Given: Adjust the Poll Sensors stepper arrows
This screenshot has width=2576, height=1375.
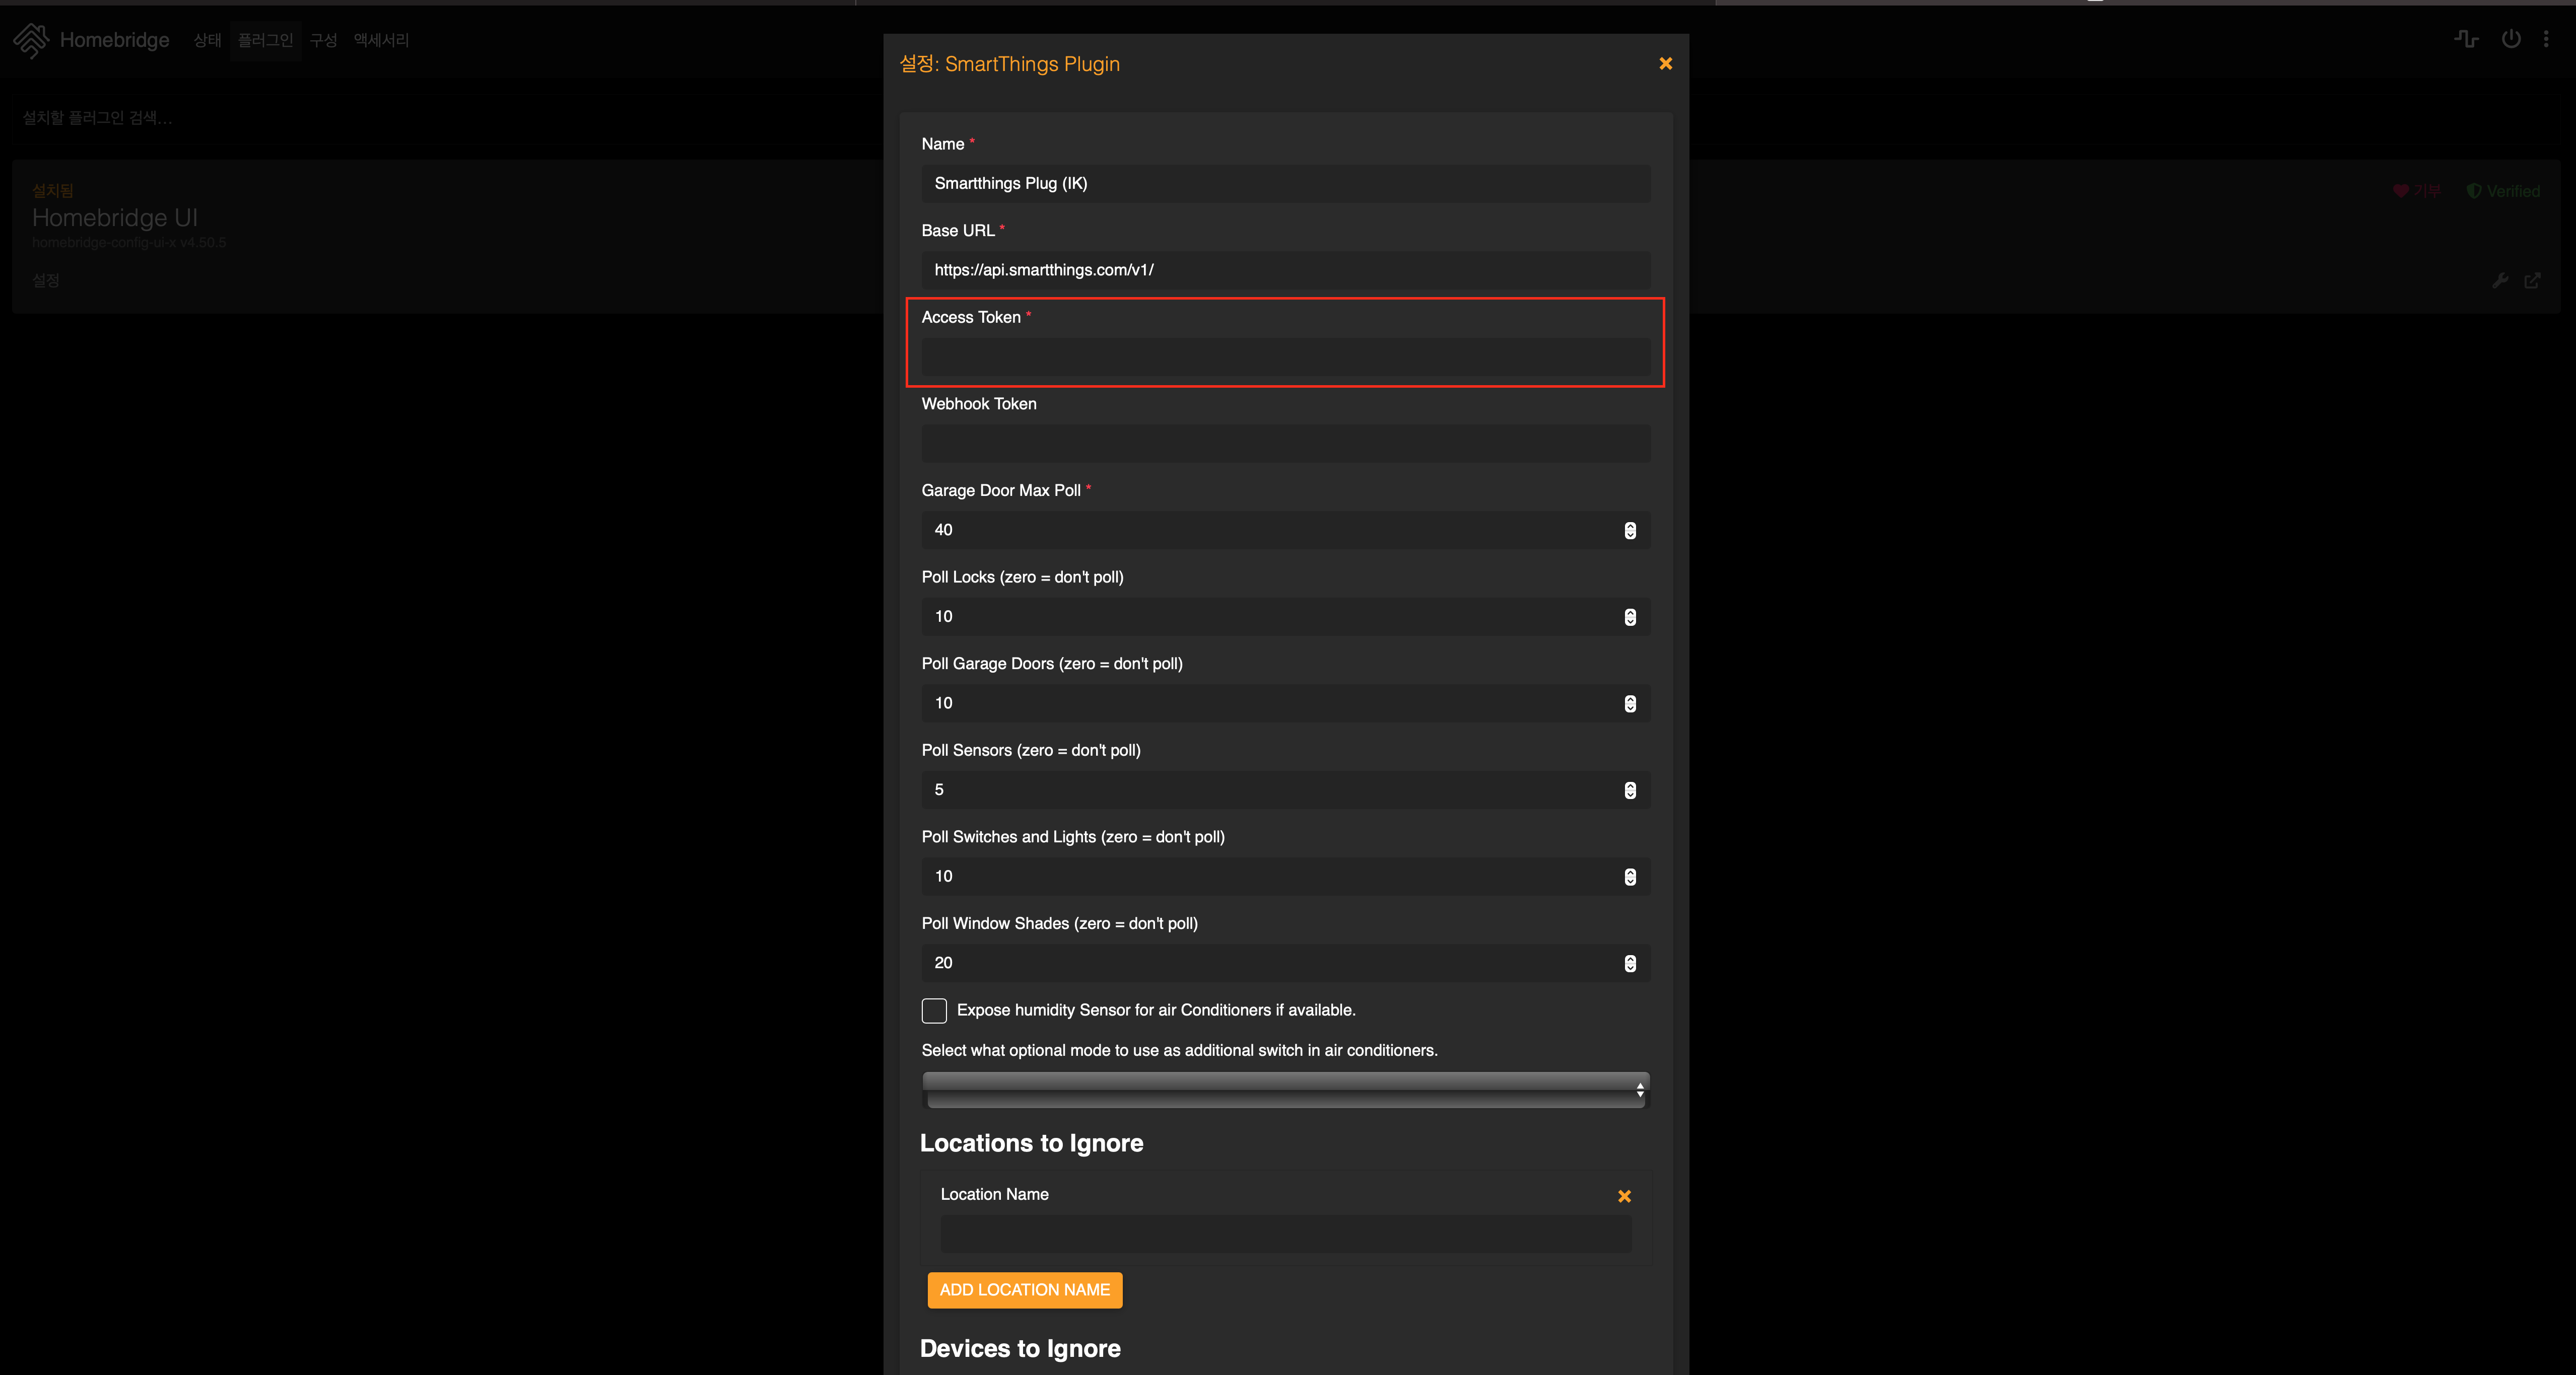Looking at the screenshot, I should coord(1630,790).
